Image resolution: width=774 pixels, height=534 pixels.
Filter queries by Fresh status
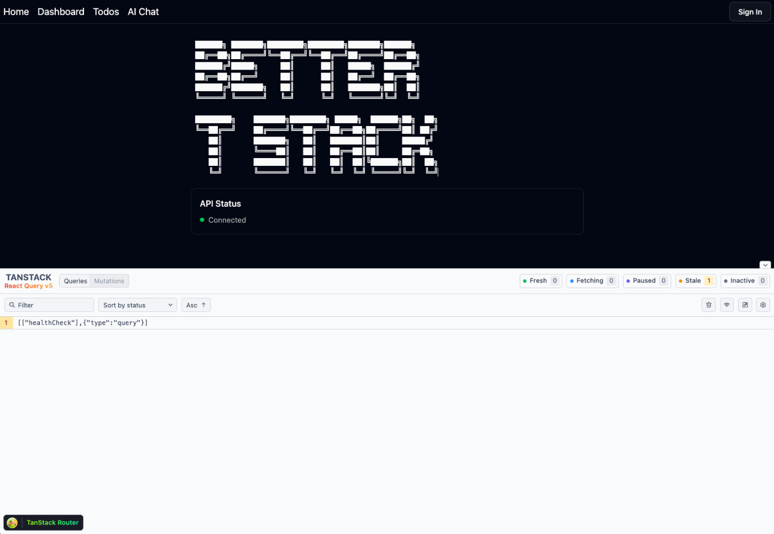pos(541,281)
